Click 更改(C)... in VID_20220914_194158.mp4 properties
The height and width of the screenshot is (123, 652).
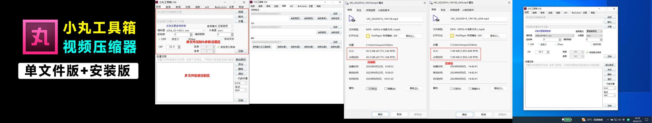click(x=410, y=36)
